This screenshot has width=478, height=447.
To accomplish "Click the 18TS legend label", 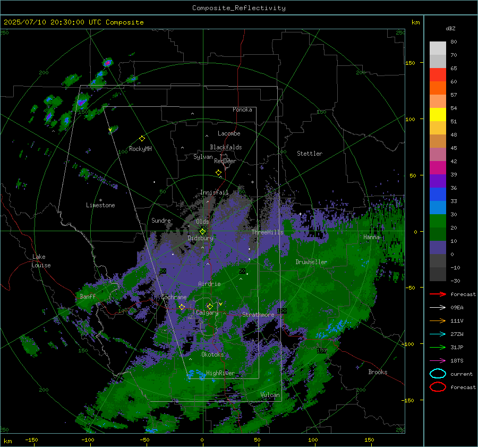I will tap(457, 361).
